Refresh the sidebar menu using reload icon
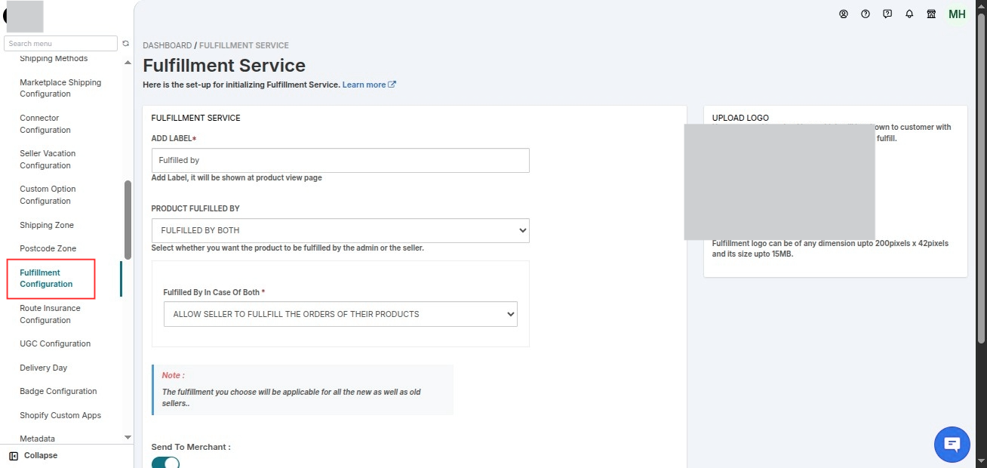 click(126, 44)
